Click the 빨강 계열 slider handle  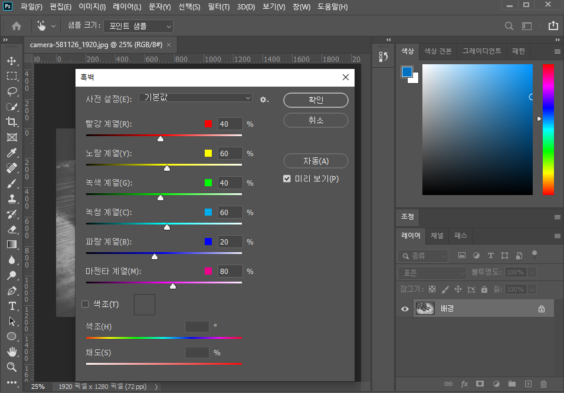click(160, 138)
